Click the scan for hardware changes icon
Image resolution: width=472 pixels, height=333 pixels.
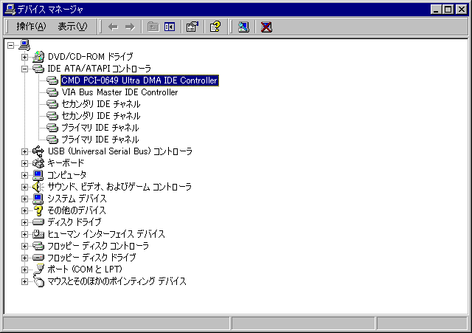243,27
